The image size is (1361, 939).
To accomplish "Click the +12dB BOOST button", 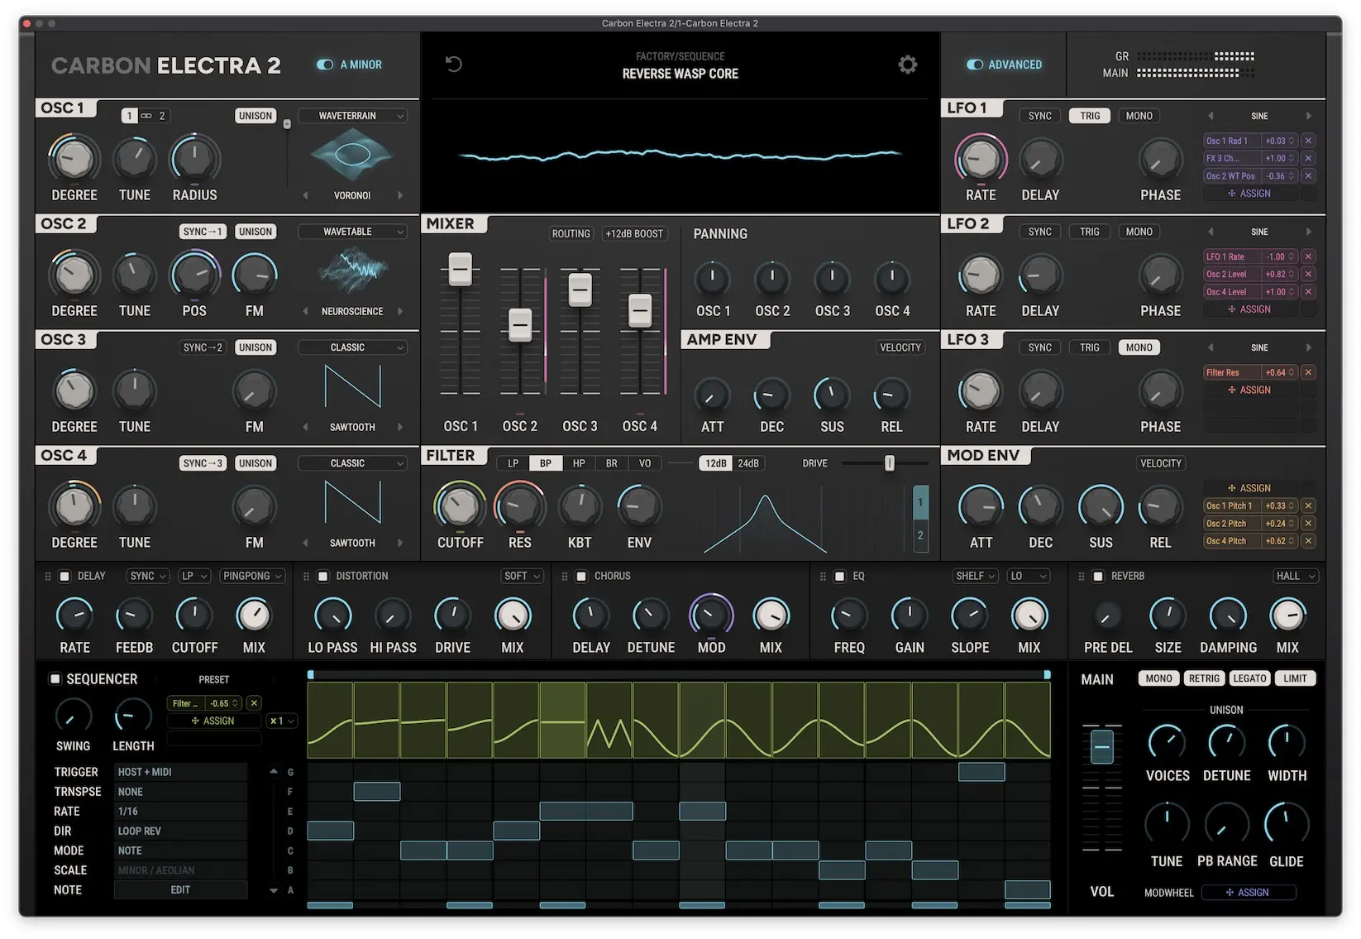I will coord(634,234).
